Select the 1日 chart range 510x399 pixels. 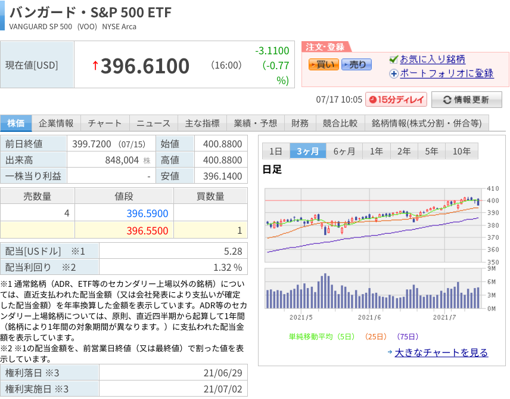[x=276, y=151]
